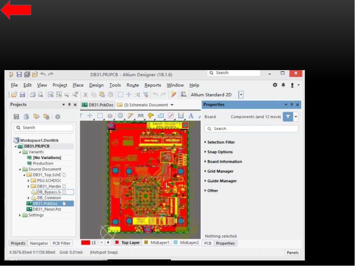Select the Place Dimension tool
The image size is (355, 266).
(x=181, y=116)
